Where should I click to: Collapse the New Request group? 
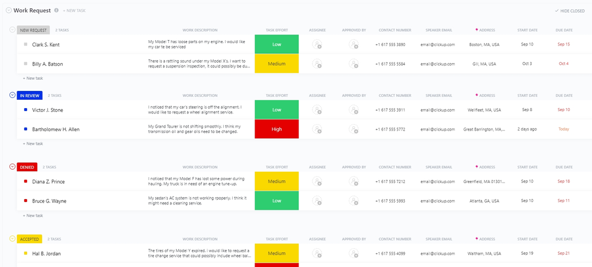coord(12,30)
